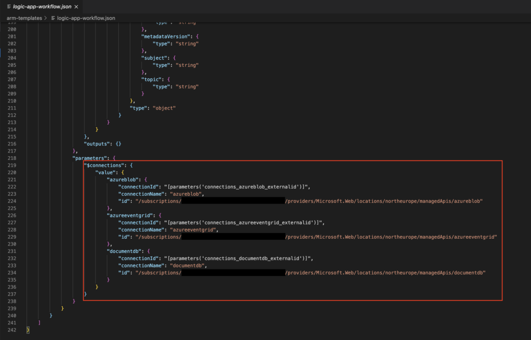Click the "subject" key
Image resolution: width=531 pixels, height=340 pixels.
[x=154, y=58]
